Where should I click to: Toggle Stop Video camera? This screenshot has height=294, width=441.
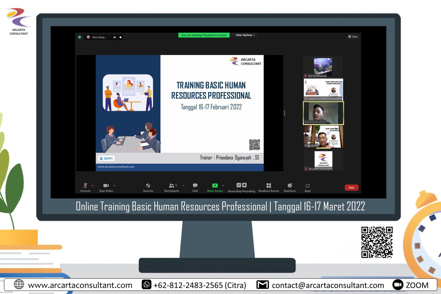tap(106, 186)
